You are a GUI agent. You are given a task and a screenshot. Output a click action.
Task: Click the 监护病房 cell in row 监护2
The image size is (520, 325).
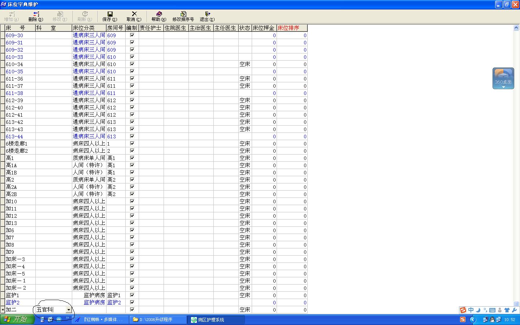89,302
